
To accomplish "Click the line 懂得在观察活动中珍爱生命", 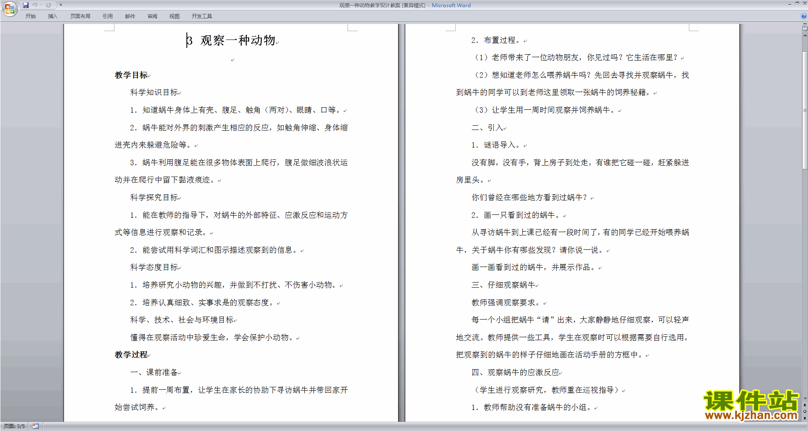I will point(212,338).
